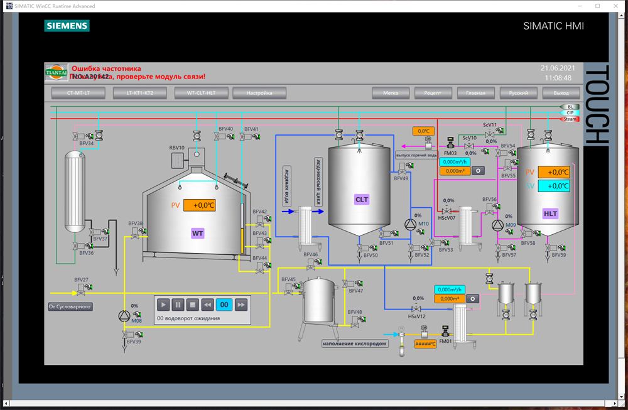Screen dimensions: 628x410
Task: Click the BFV45 valve
Action: (288, 289)
